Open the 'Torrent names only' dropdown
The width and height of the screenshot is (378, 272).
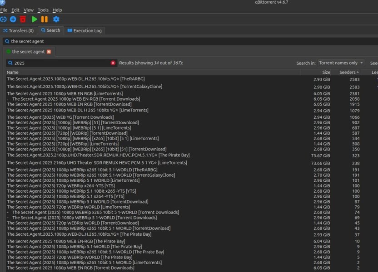[341, 63]
